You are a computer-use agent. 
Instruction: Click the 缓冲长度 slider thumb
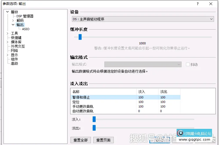(80, 37)
